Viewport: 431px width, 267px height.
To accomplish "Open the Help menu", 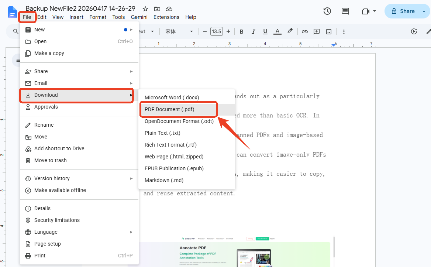I will point(191,17).
